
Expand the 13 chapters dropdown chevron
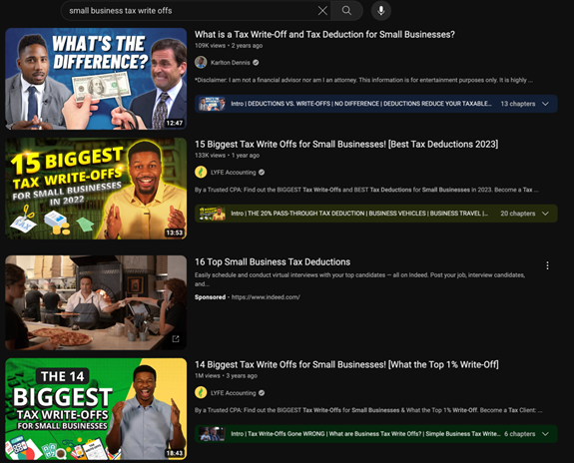point(545,104)
